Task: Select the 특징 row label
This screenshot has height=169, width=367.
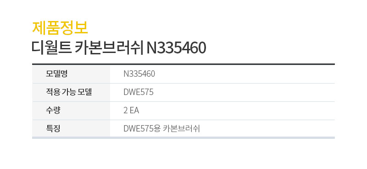Action: click(x=53, y=129)
